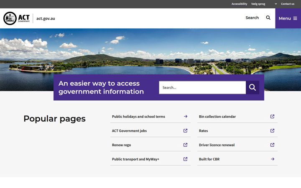The image size is (301, 188).
Task: Click the header magnifying glass search icon
Action: coord(268,18)
